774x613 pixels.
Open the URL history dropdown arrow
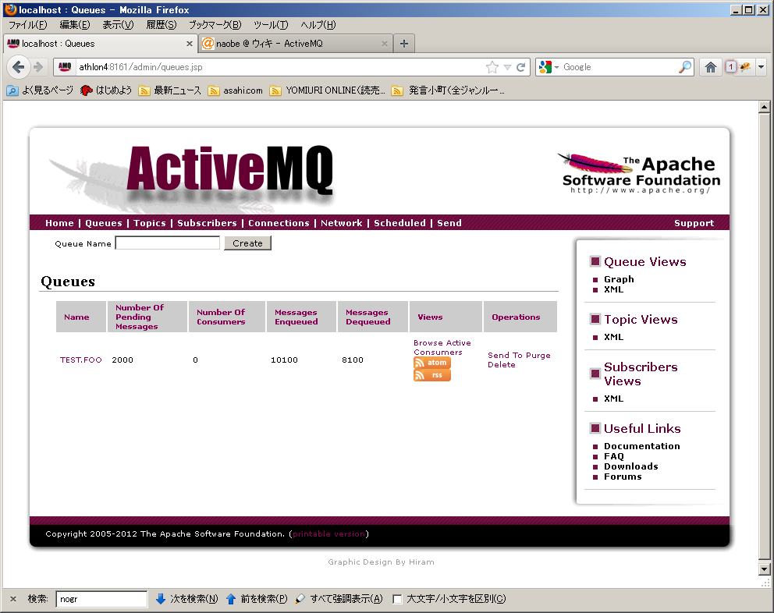coord(507,67)
